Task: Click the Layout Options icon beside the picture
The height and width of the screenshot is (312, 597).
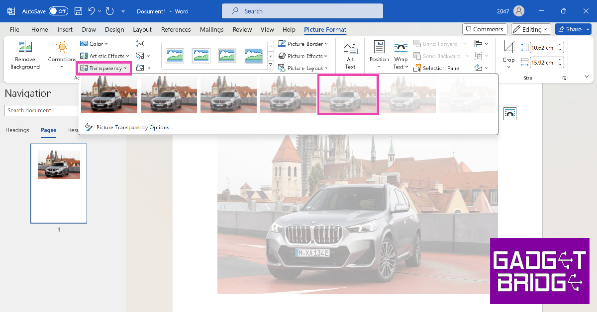Action: [x=509, y=114]
